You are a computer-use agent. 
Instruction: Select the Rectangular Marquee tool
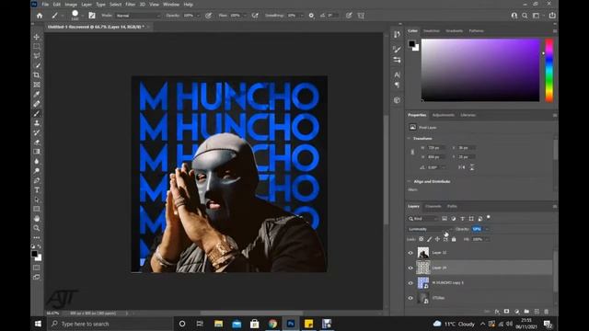pos(37,47)
